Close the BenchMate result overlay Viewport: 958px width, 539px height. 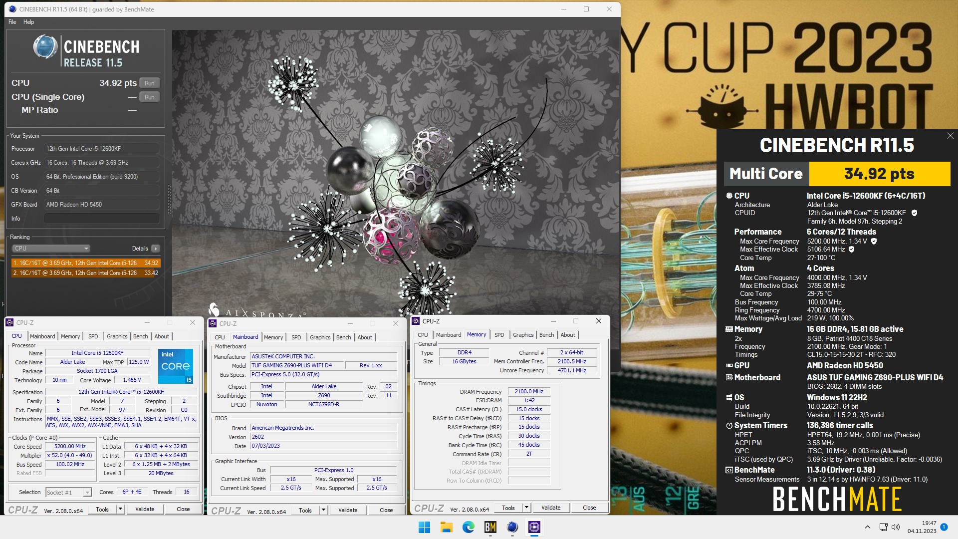[x=950, y=136]
